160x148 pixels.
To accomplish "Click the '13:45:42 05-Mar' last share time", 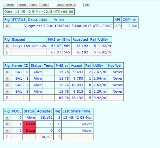I will 77,118.
